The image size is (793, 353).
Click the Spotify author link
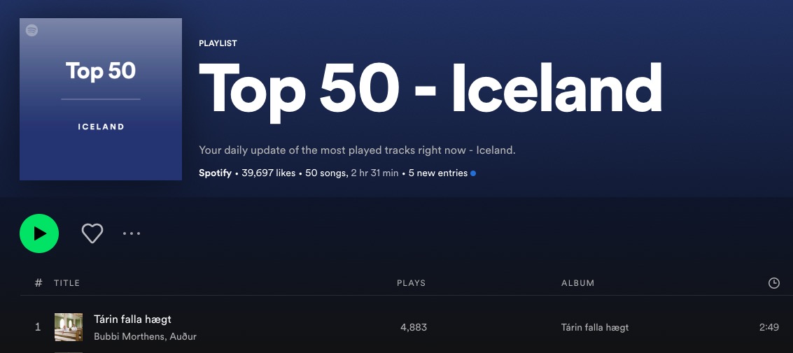click(x=215, y=173)
